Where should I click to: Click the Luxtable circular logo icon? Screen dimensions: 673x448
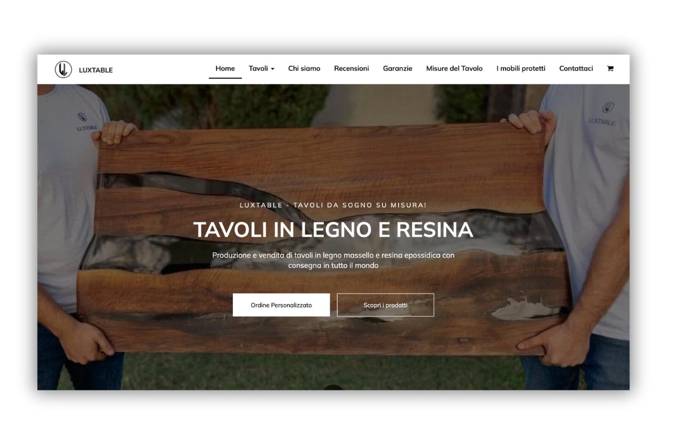click(x=63, y=69)
